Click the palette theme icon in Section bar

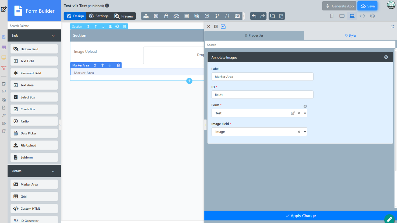click(x=117, y=27)
